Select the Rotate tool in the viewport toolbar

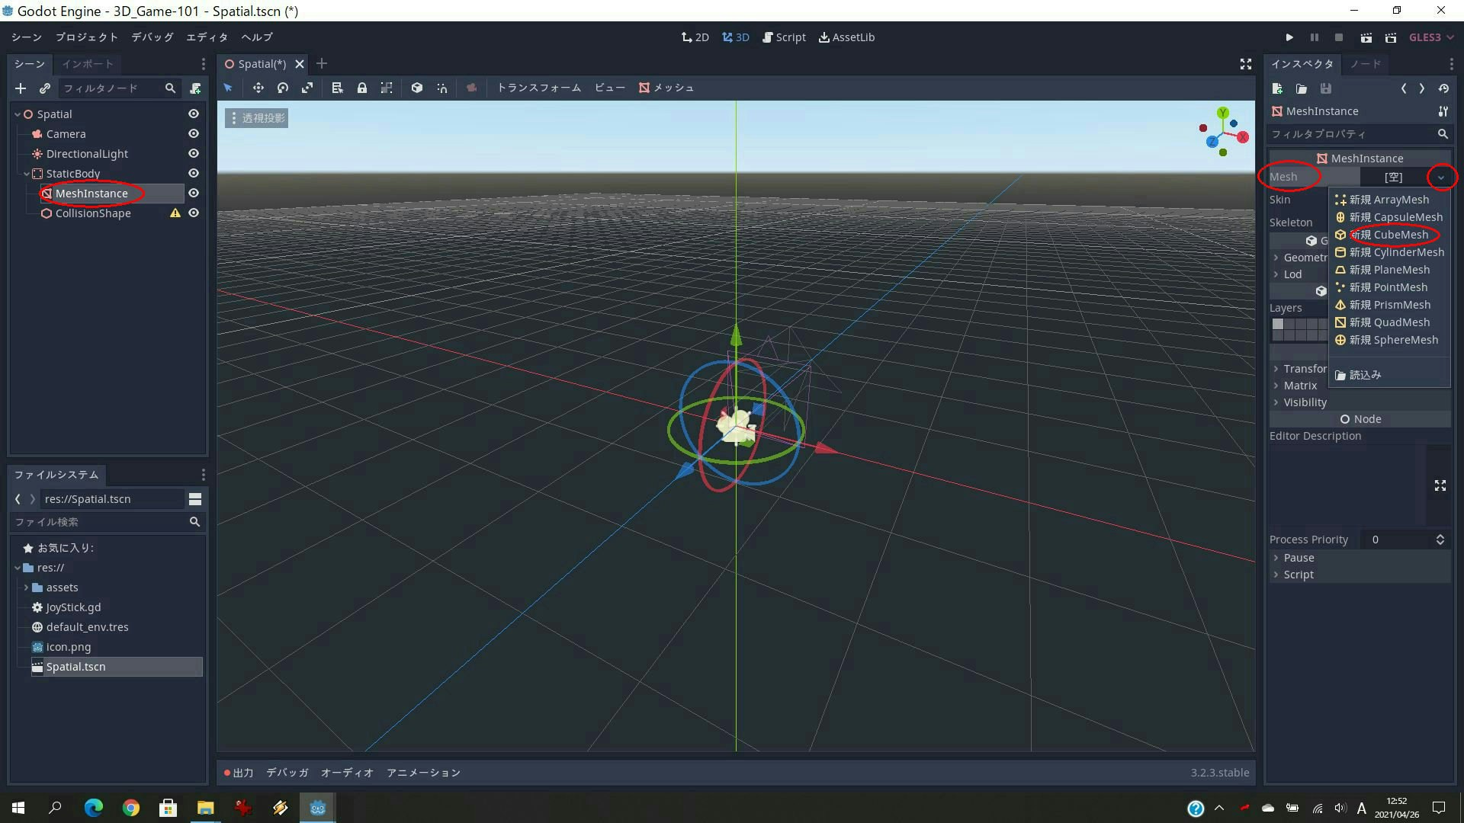click(x=282, y=88)
